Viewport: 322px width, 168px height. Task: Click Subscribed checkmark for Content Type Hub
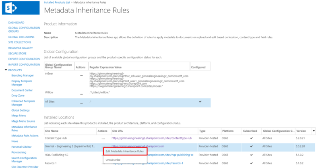tap(251, 138)
